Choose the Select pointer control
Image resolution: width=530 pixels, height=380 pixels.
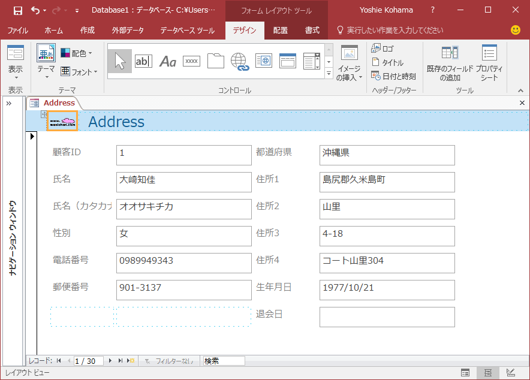[x=120, y=61]
